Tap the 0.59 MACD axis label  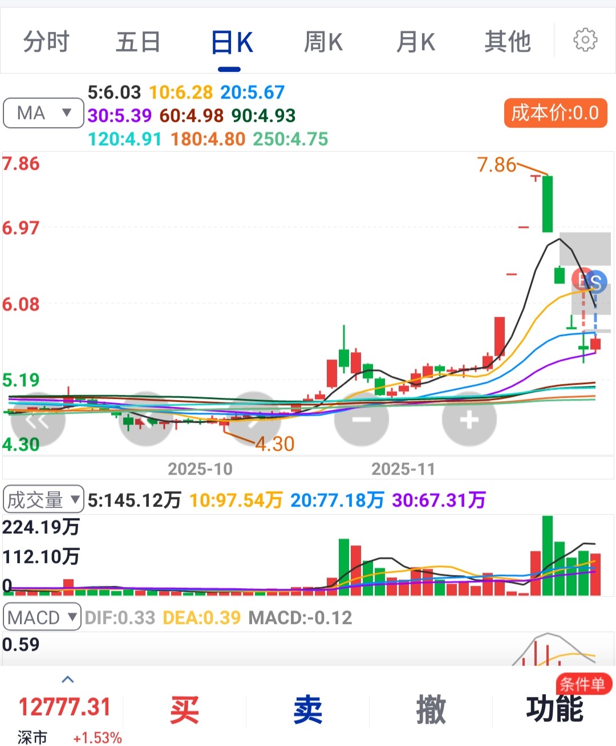(21, 645)
